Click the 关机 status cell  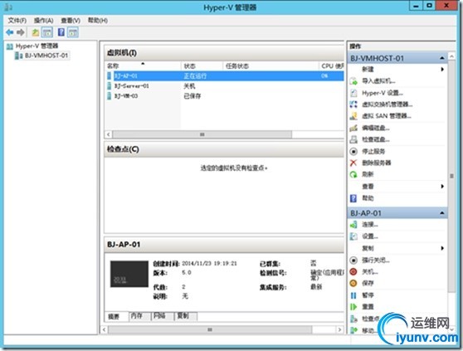click(189, 86)
